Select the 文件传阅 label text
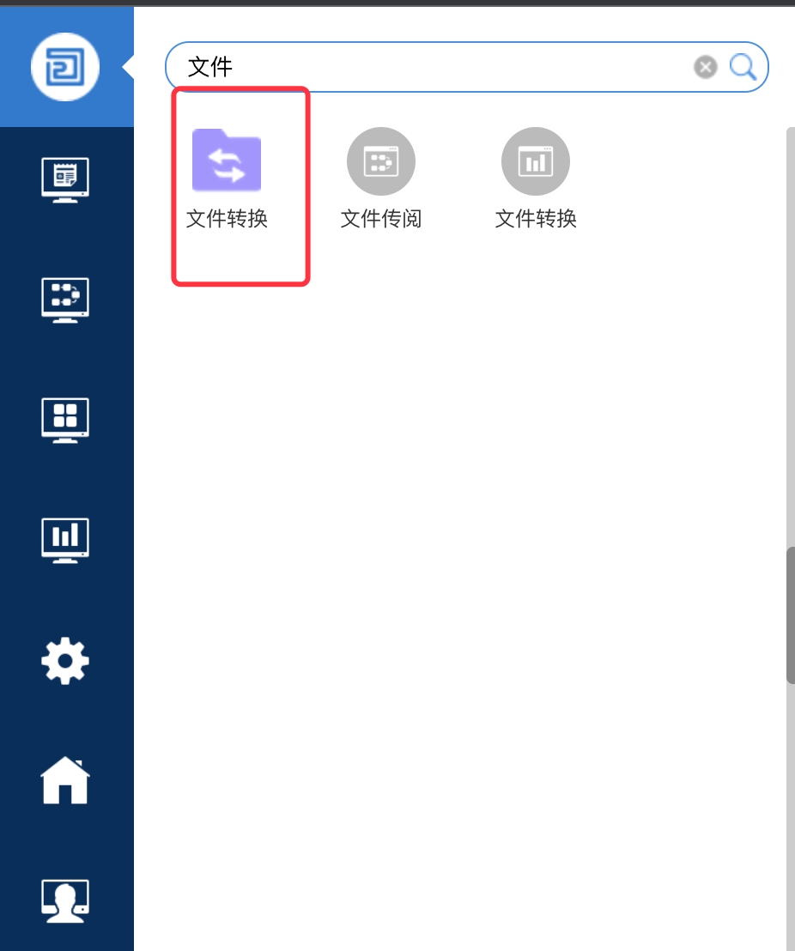The width and height of the screenshot is (795, 951). tap(381, 218)
